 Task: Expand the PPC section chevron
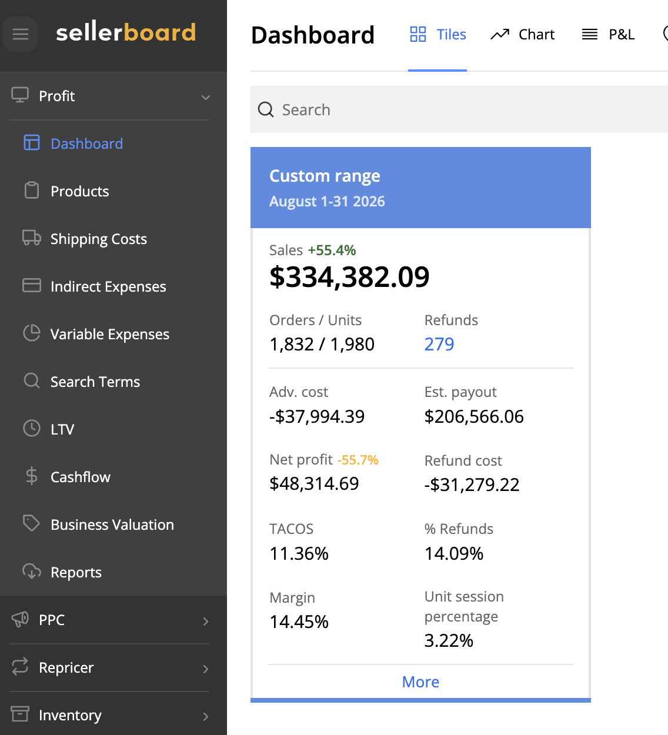tap(206, 621)
